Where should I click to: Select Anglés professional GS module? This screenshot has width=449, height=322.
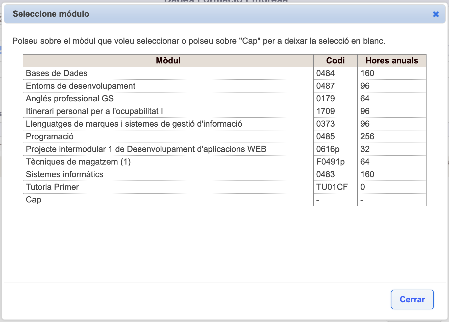coord(70,99)
